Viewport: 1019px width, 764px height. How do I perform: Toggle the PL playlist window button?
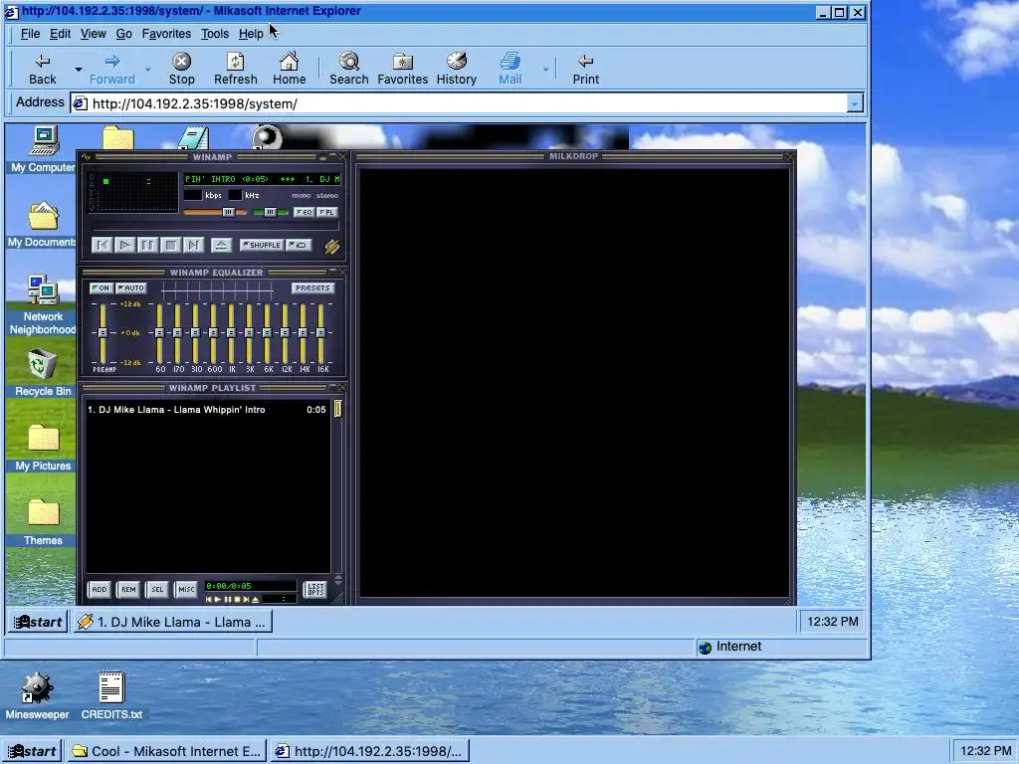[x=326, y=212]
